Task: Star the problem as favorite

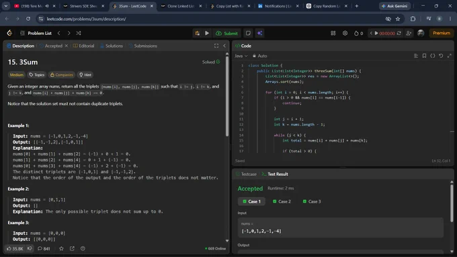Action: pyautogui.click(x=61, y=248)
